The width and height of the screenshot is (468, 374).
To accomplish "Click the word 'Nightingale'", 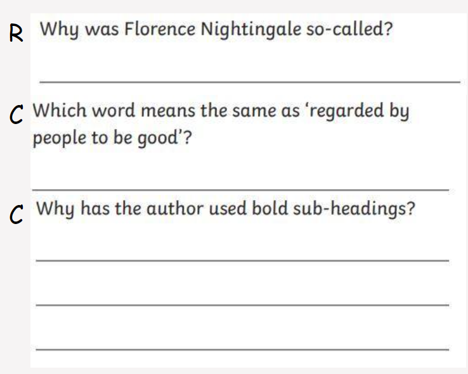I will click(x=251, y=30).
